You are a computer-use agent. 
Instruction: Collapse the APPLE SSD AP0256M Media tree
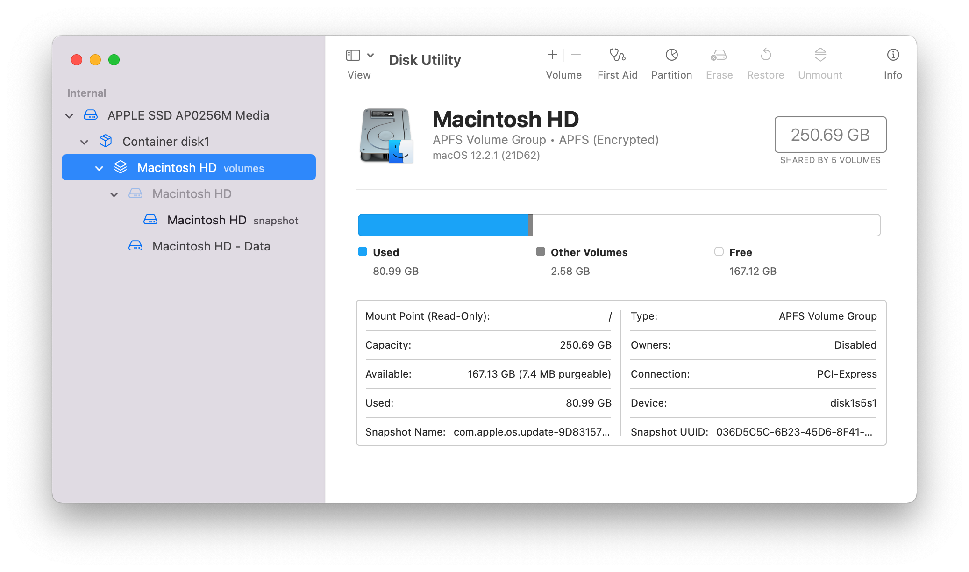pos(69,116)
